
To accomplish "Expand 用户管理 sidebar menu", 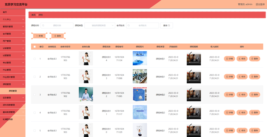I will click(13, 41).
